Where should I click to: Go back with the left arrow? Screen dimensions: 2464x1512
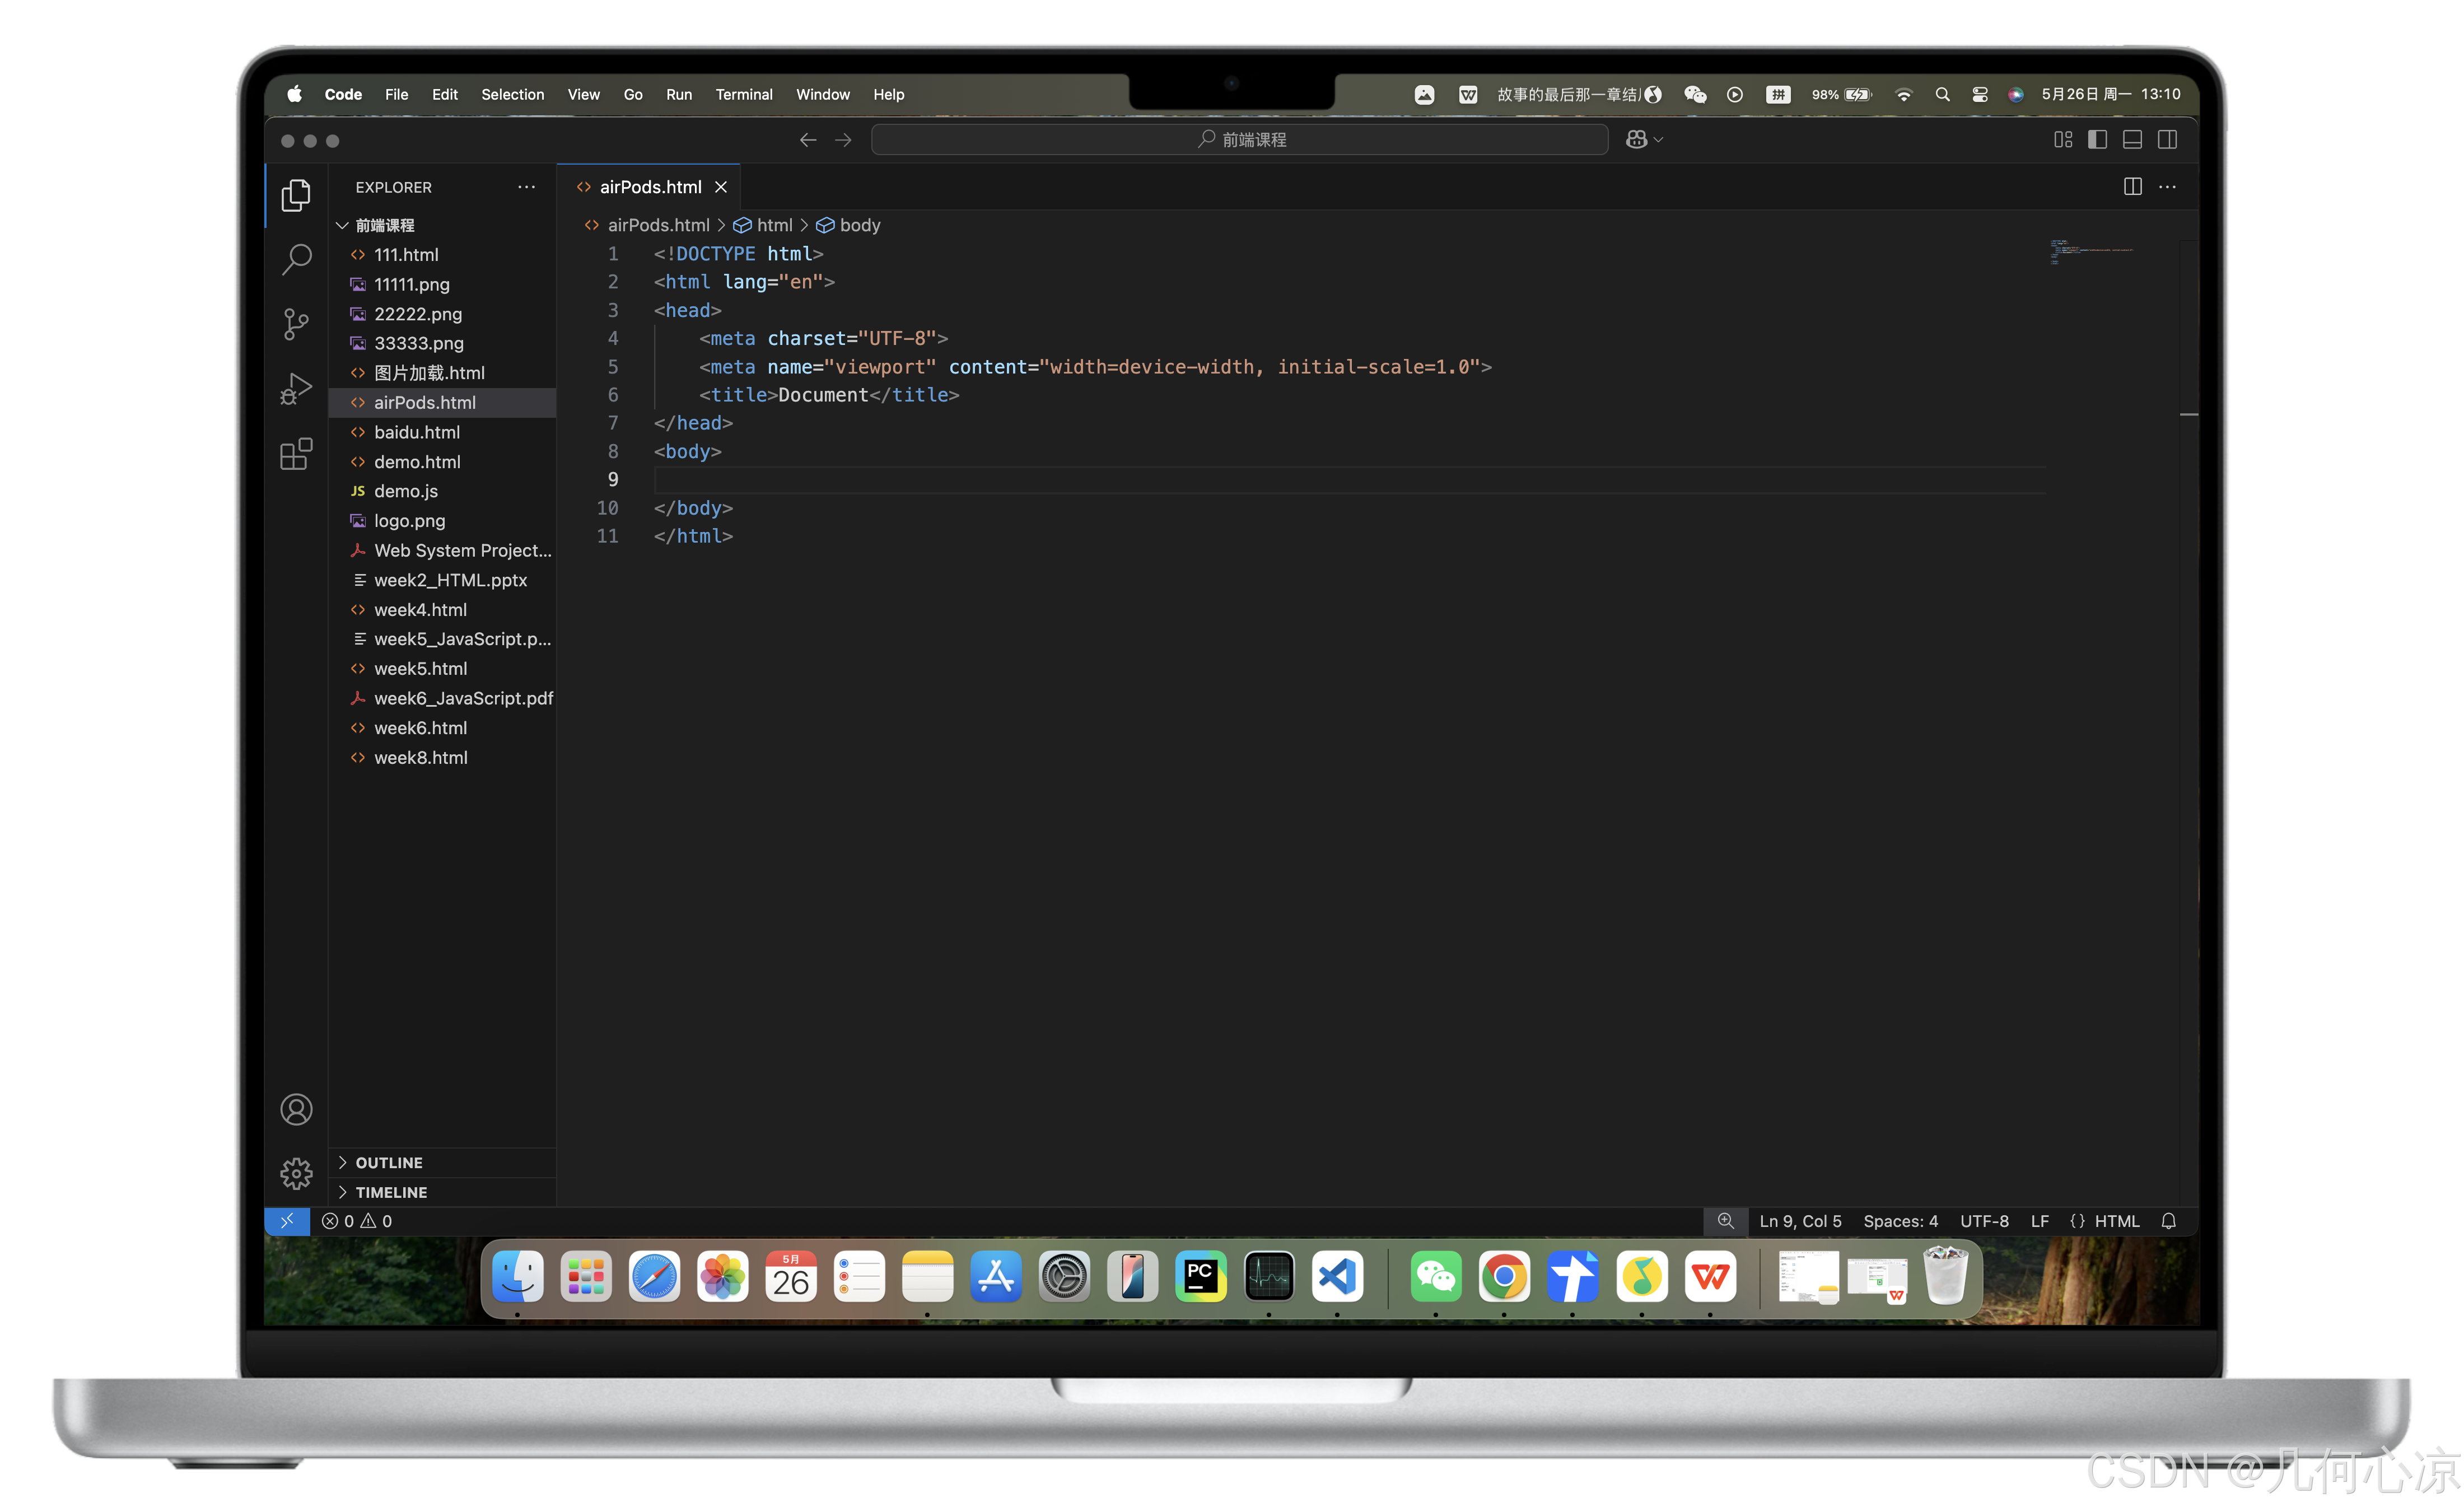(x=808, y=140)
